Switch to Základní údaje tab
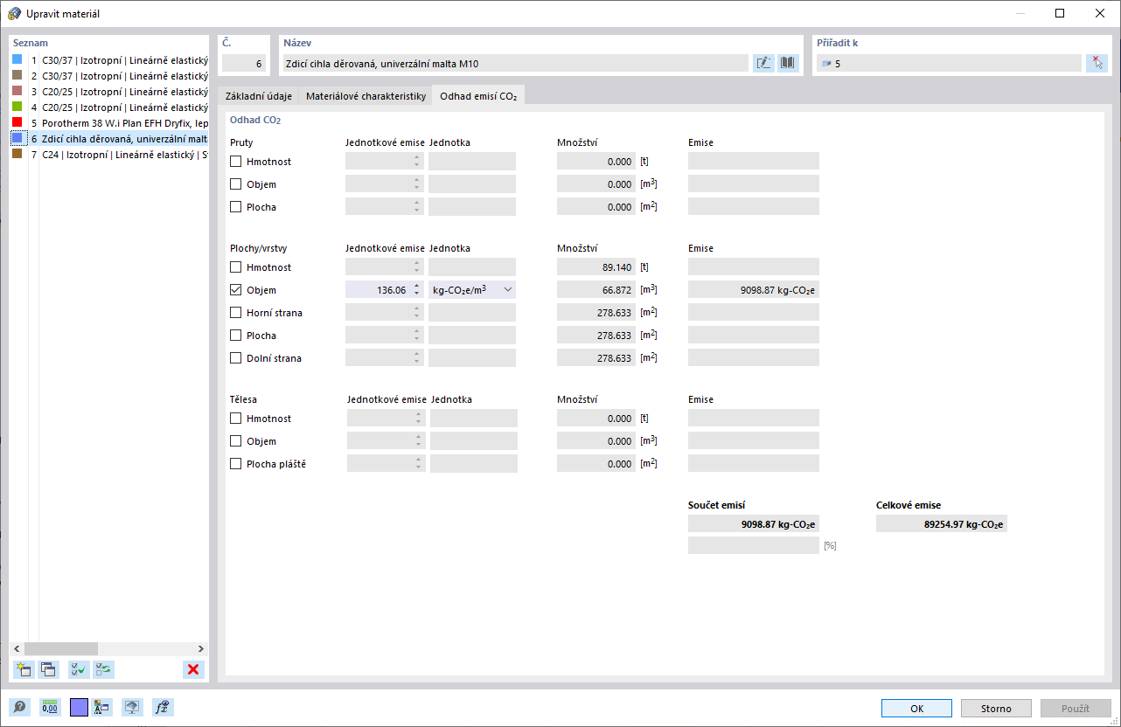Image resolution: width=1121 pixels, height=727 pixels. tap(259, 96)
